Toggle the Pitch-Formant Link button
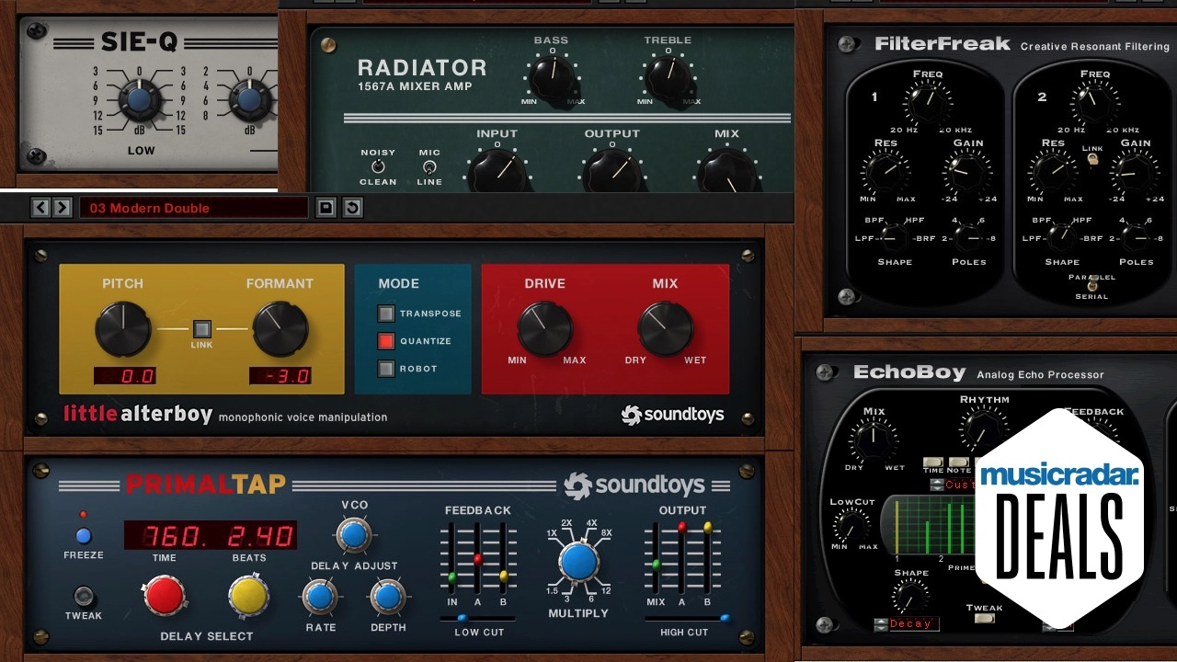This screenshot has width=1177, height=662. coord(201,328)
